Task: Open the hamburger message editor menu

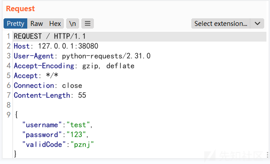Action: (88, 24)
